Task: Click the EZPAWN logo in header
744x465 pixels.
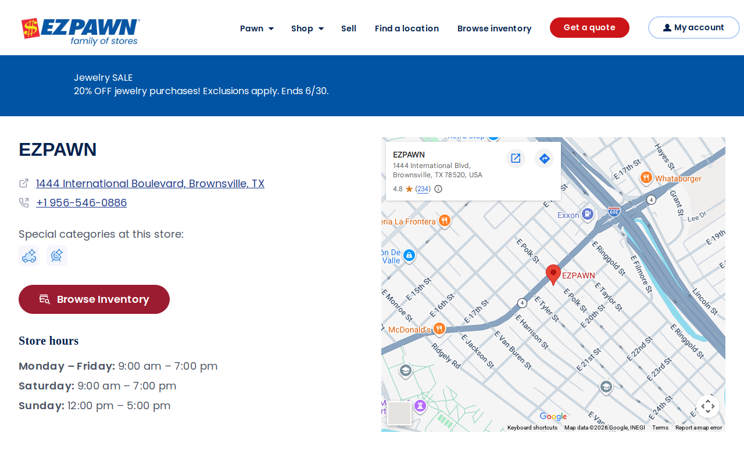Action: coord(81,31)
